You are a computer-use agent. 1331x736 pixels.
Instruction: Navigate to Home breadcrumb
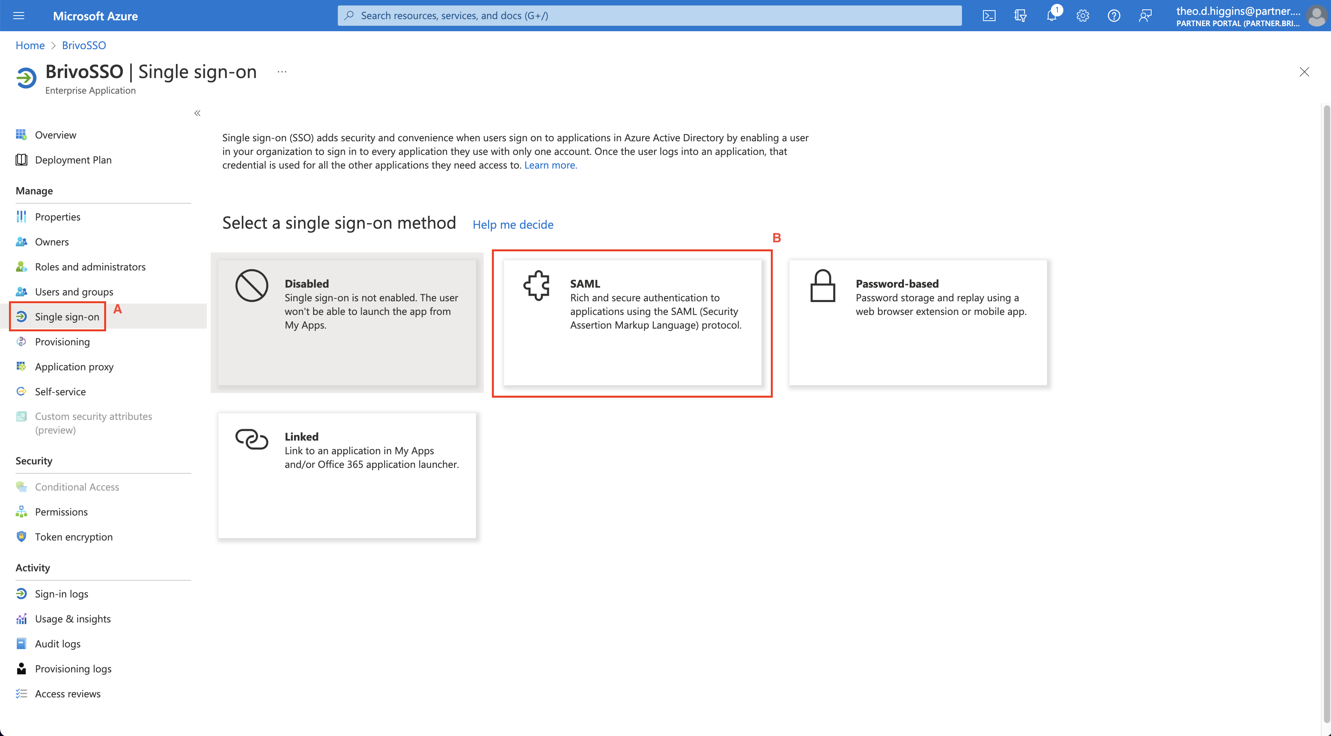click(x=30, y=45)
